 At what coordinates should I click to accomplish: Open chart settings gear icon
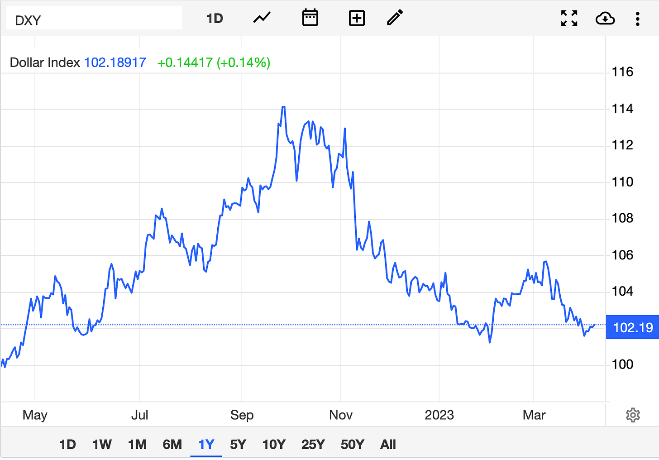[633, 415]
